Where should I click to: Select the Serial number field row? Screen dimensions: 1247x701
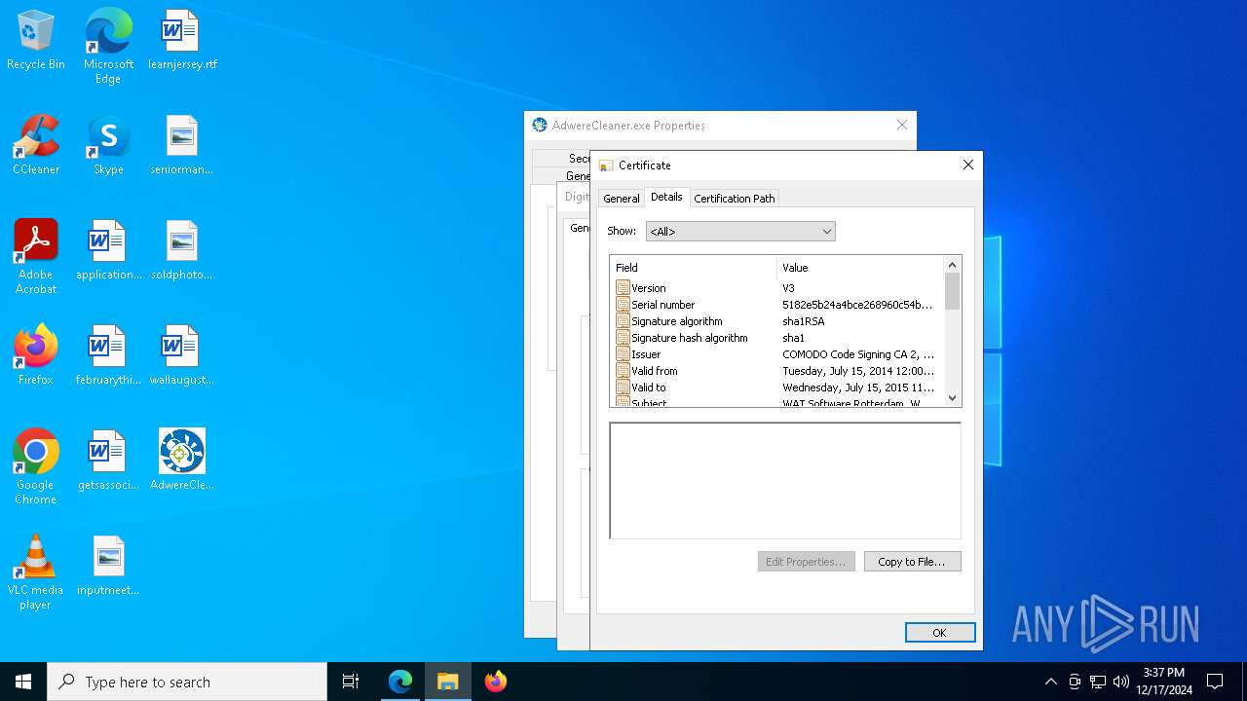(778, 305)
